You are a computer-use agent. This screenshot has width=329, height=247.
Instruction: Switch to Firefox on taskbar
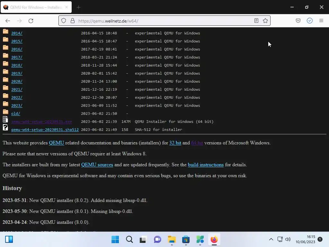coord(214,239)
